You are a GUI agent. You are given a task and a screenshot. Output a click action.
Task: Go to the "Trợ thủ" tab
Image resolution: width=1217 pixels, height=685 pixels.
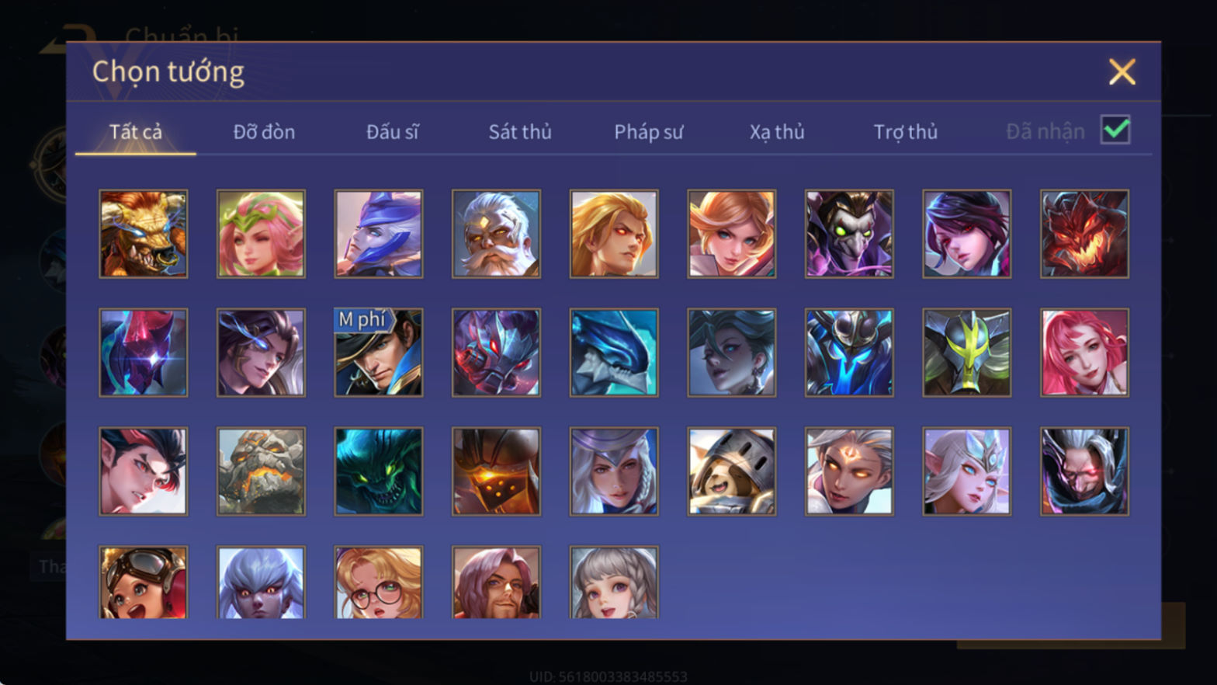click(x=906, y=132)
